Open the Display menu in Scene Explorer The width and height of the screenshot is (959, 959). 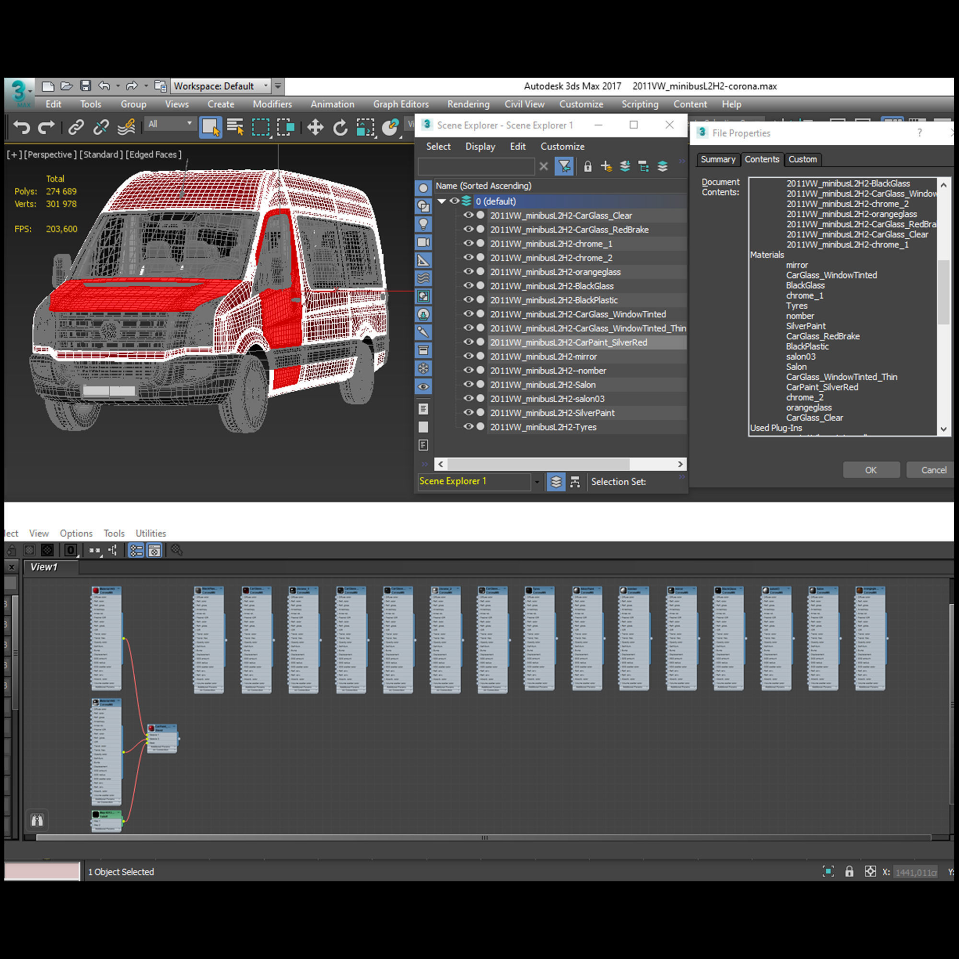pos(480,146)
